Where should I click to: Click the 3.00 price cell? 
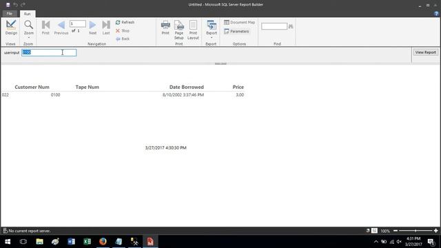point(240,95)
